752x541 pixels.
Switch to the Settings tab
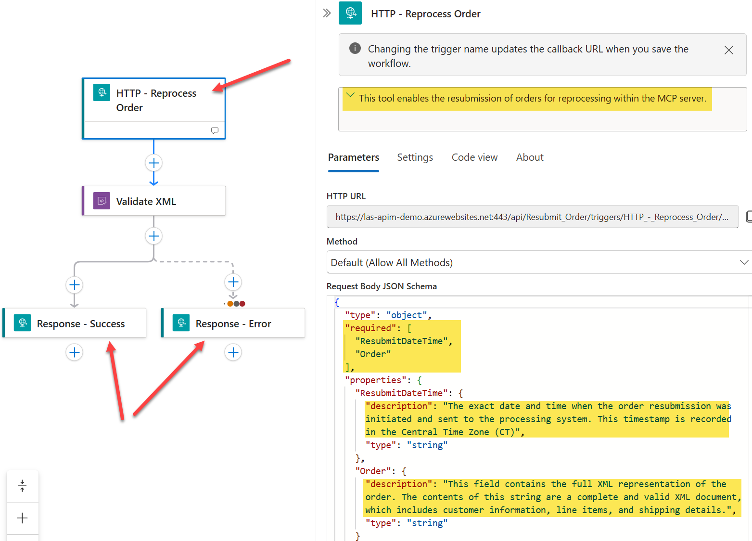tap(415, 157)
